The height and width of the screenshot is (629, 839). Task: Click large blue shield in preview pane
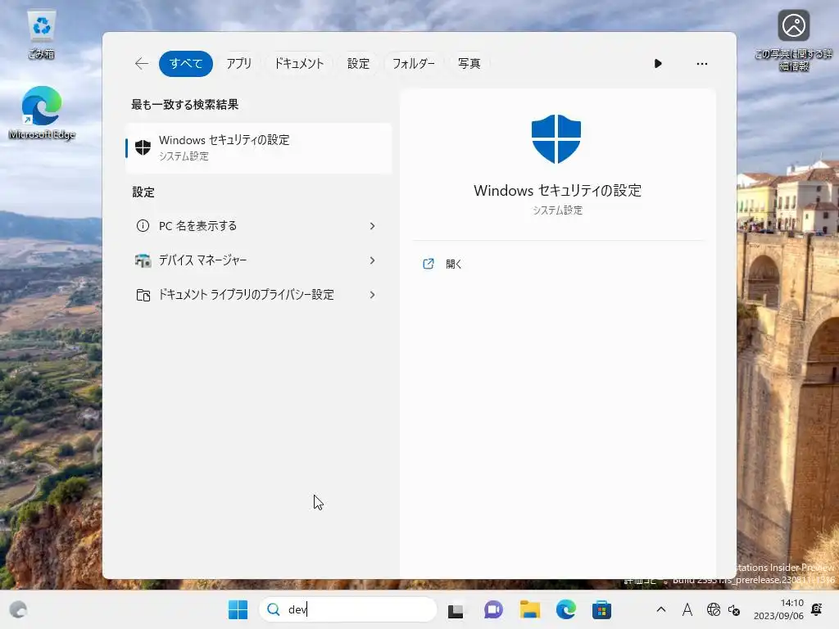tap(556, 138)
